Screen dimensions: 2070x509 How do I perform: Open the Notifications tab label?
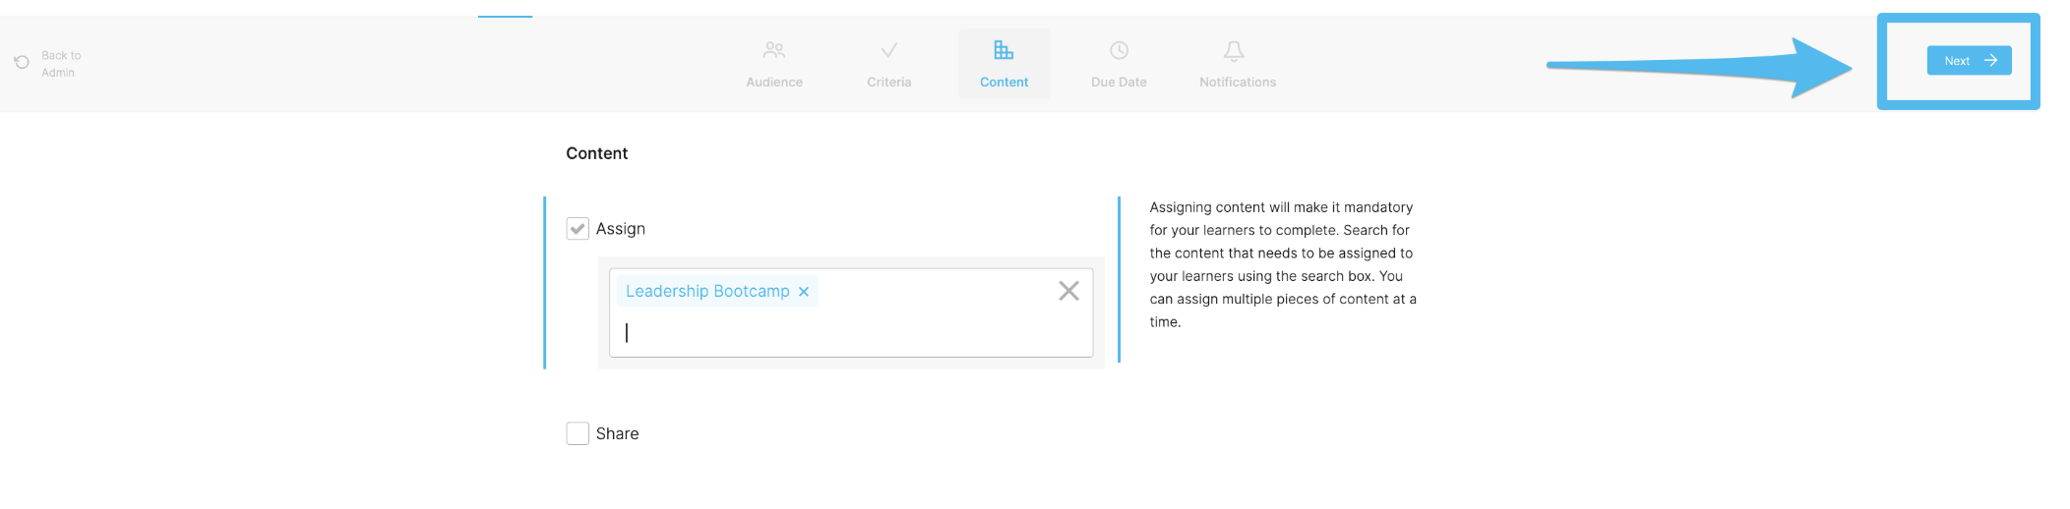point(1238,83)
